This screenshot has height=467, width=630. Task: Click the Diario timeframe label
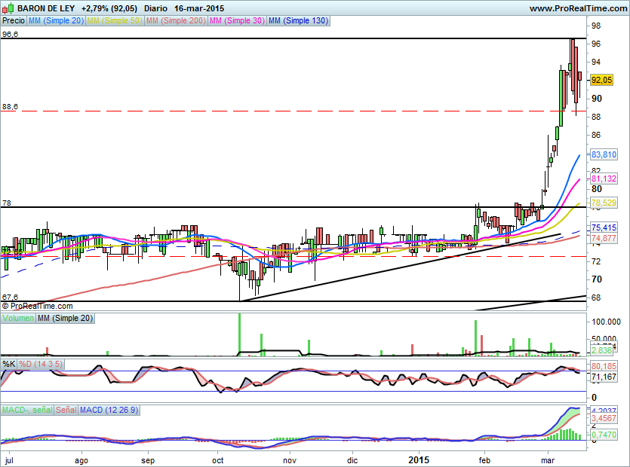pyautogui.click(x=155, y=8)
